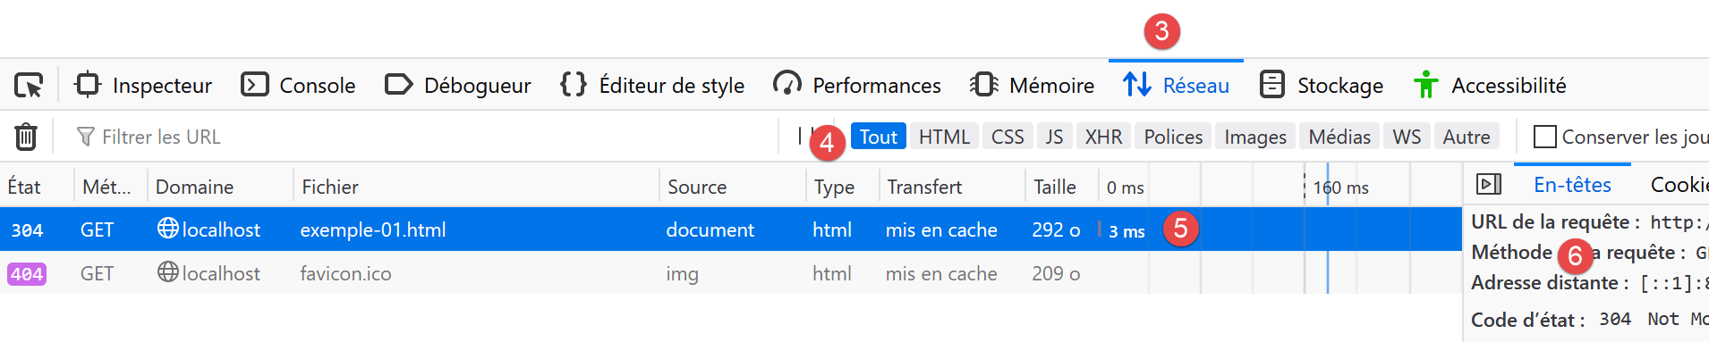This screenshot has width=1709, height=342.
Task: Select the favicon.ico request row
Action: point(731,273)
